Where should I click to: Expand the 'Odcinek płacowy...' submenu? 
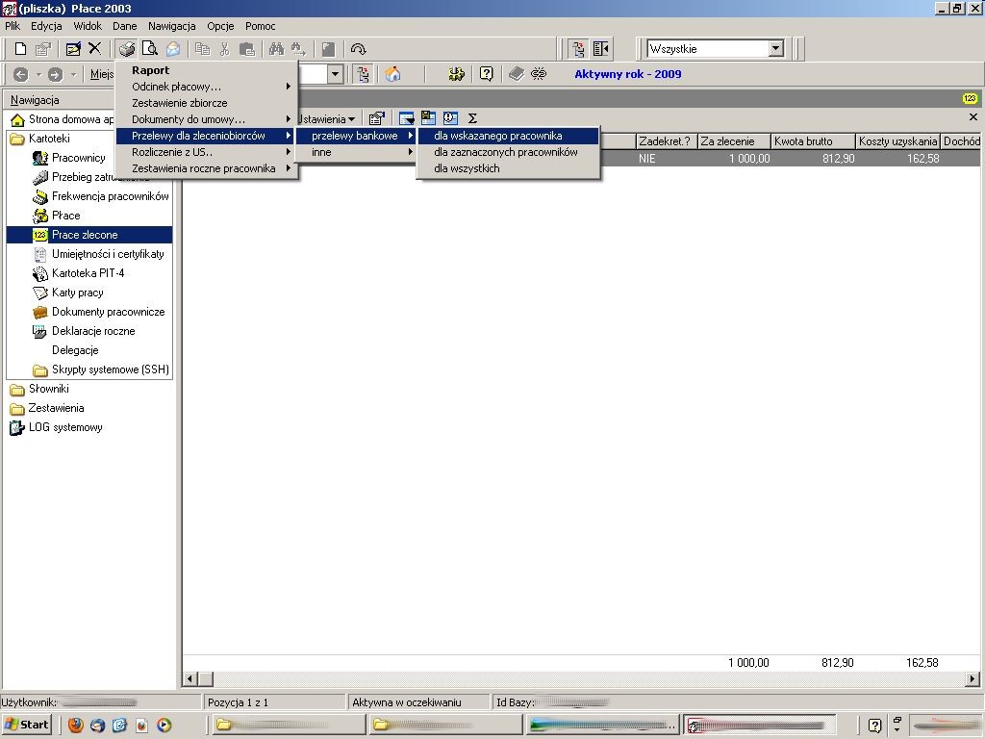coord(207,87)
